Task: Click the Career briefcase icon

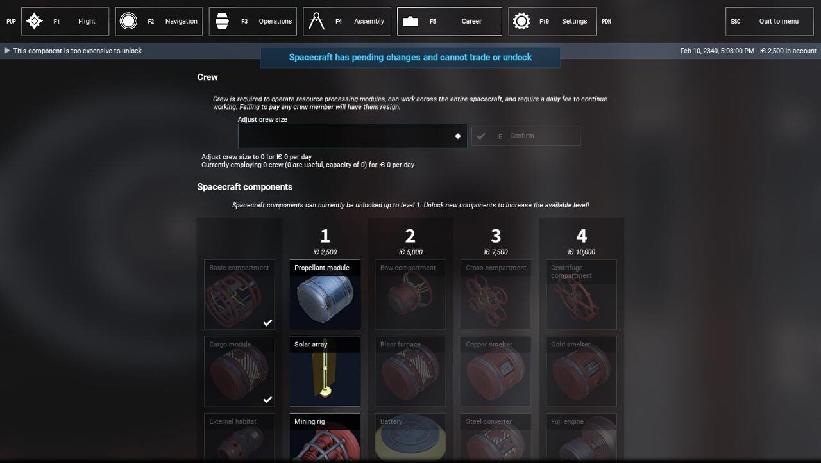Action: pyautogui.click(x=410, y=21)
